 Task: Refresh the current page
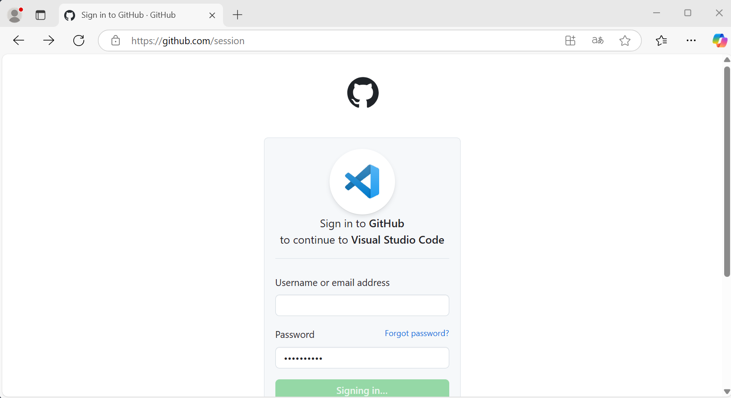pyautogui.click(x=79, y=41)
